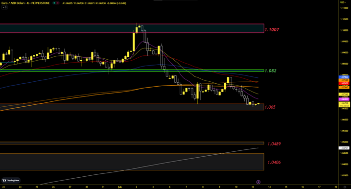Click the TradingView logo
The image size is (351, 189).
11,181
